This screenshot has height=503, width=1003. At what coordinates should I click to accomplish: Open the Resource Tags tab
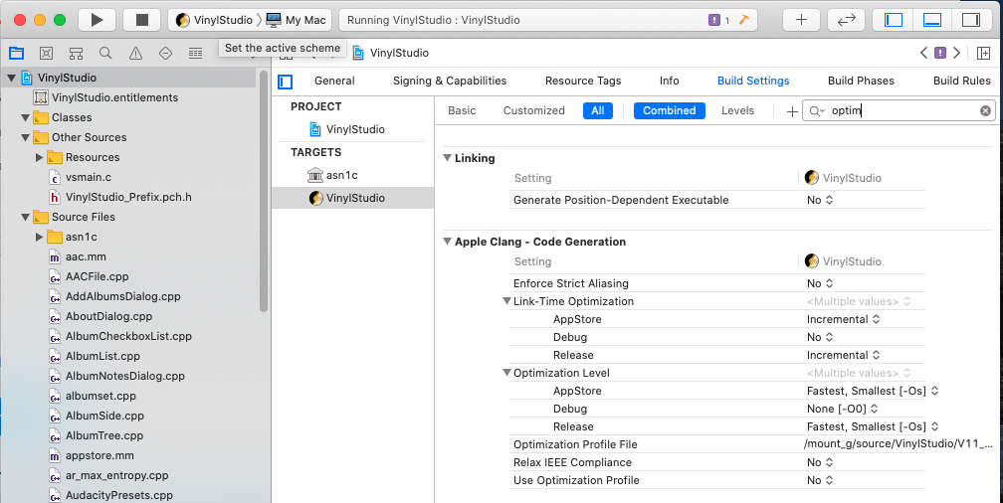tap(583, 81)
